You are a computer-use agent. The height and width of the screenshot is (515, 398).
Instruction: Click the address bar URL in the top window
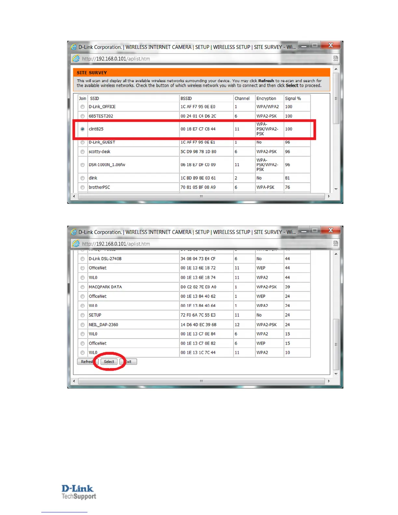(x=116, y=59)
